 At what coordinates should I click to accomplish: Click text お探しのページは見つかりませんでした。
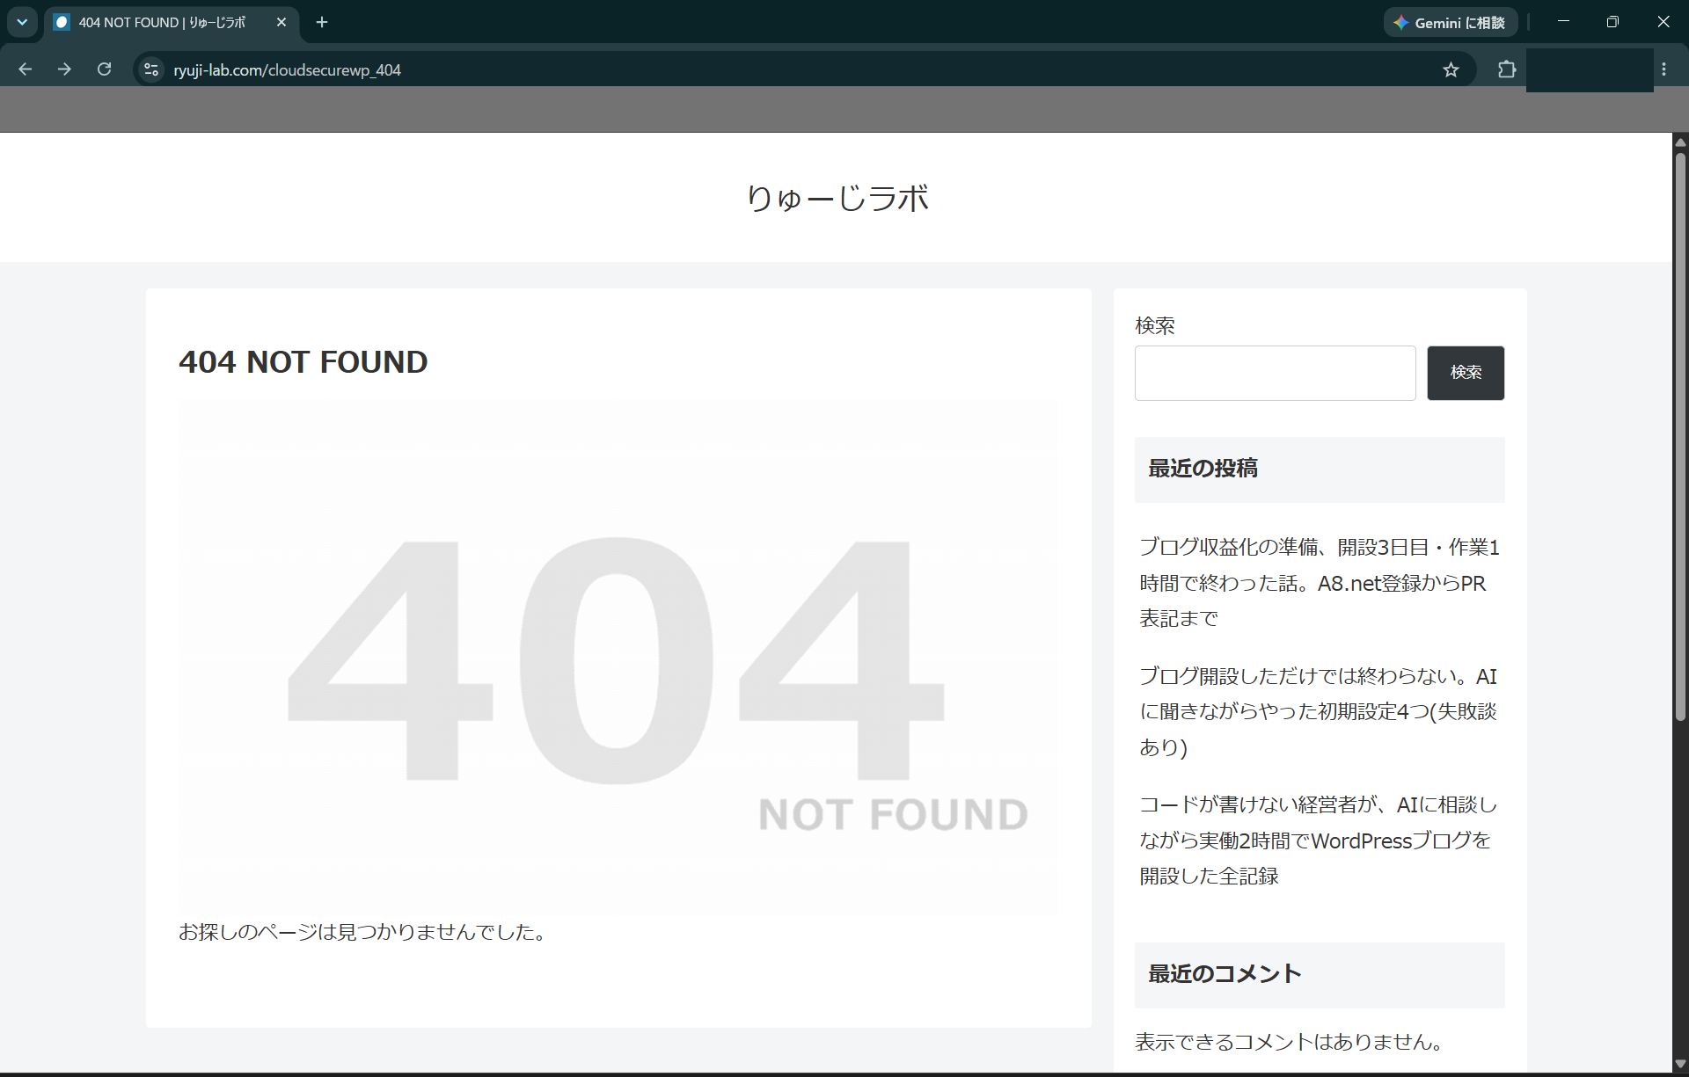365,932
